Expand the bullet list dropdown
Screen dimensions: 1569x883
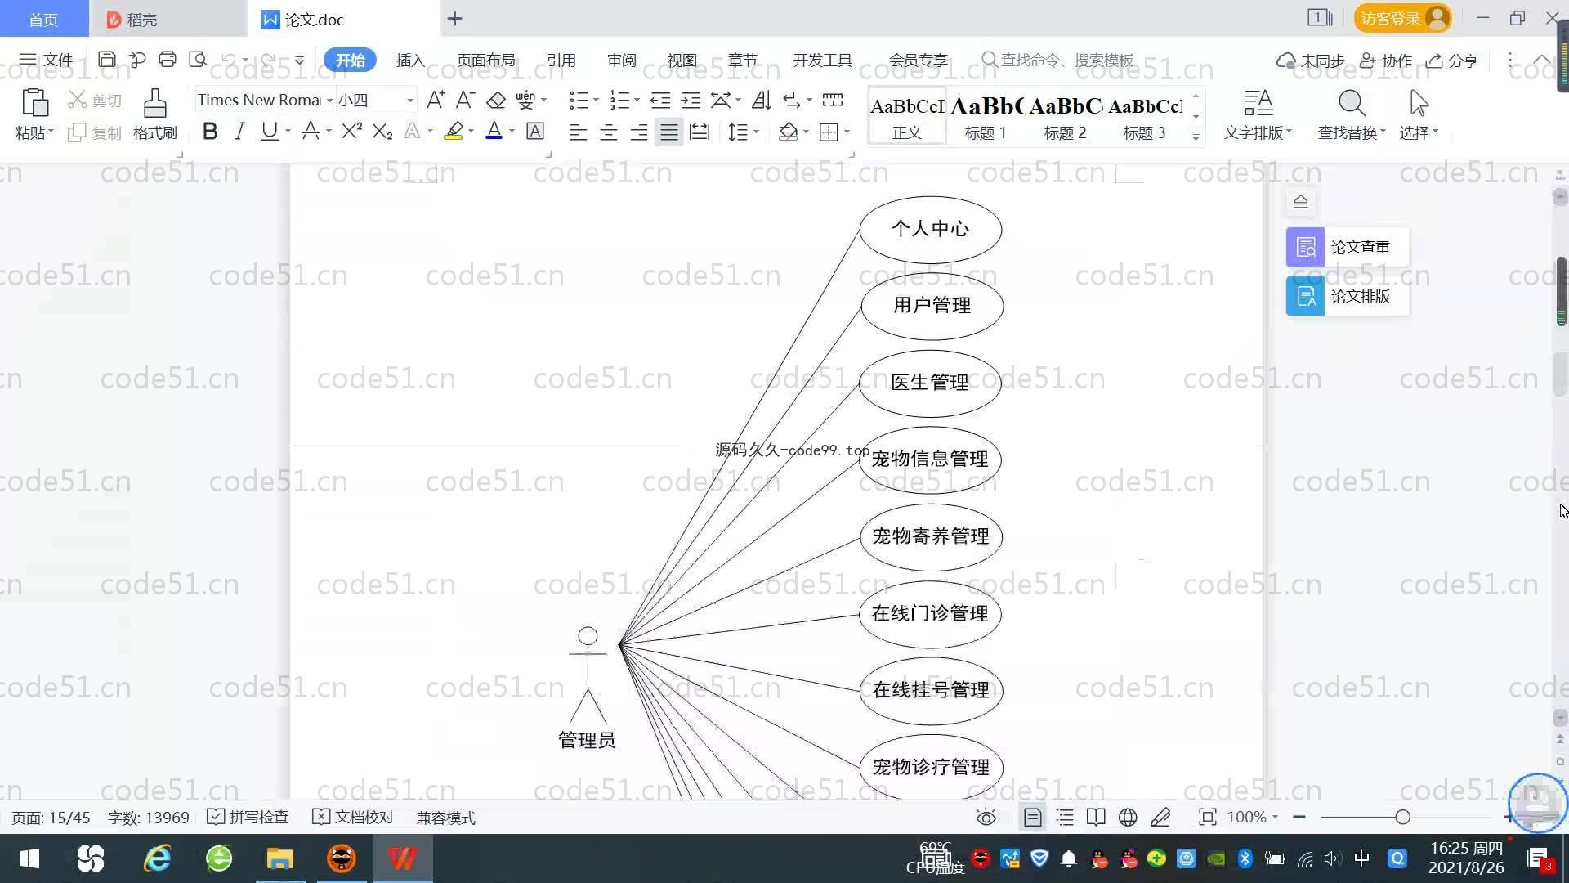coord(596,101)
